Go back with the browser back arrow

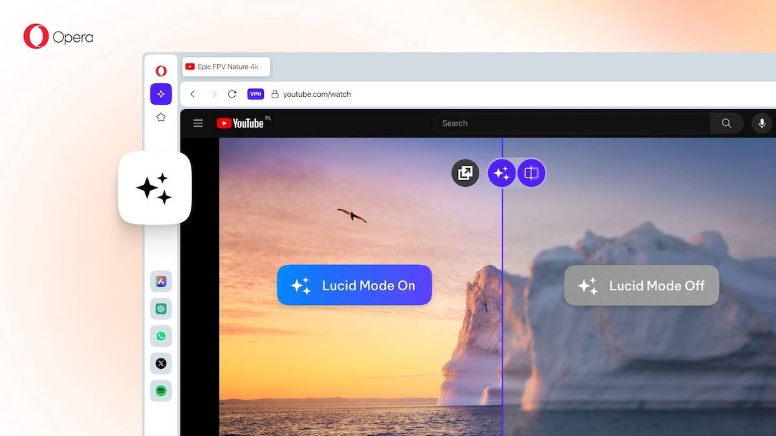click(x=192, y=94)
